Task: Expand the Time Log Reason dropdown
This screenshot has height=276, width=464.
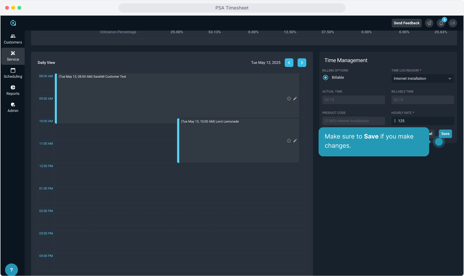Action: click(423, 78)
